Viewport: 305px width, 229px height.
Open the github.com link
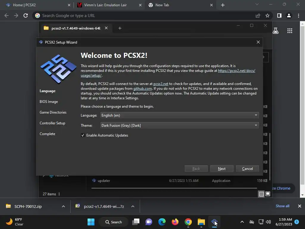(x=142, y=89)
